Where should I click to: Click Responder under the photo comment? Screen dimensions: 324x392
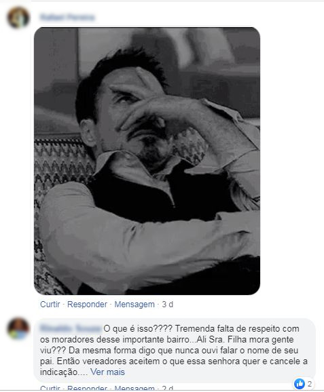87,305
